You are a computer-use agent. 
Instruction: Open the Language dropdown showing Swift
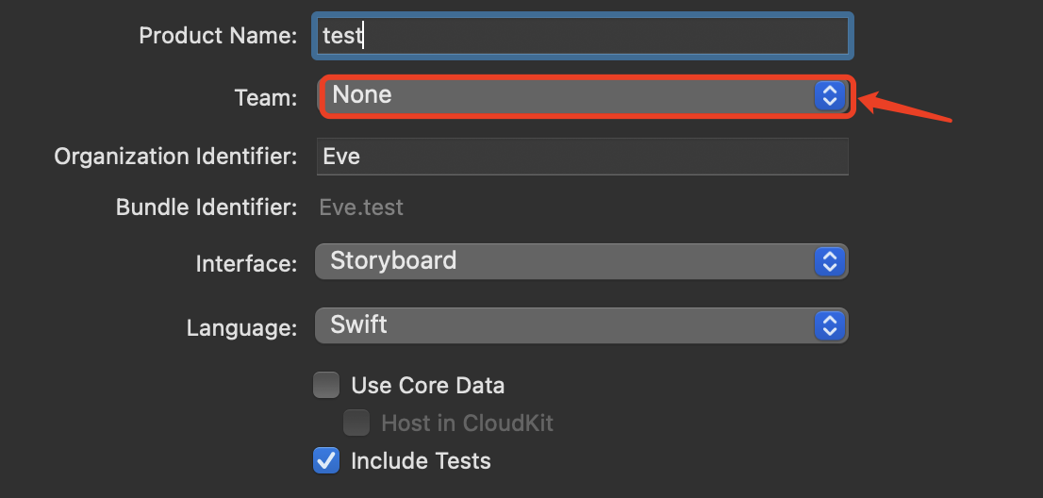coord(566,326)
